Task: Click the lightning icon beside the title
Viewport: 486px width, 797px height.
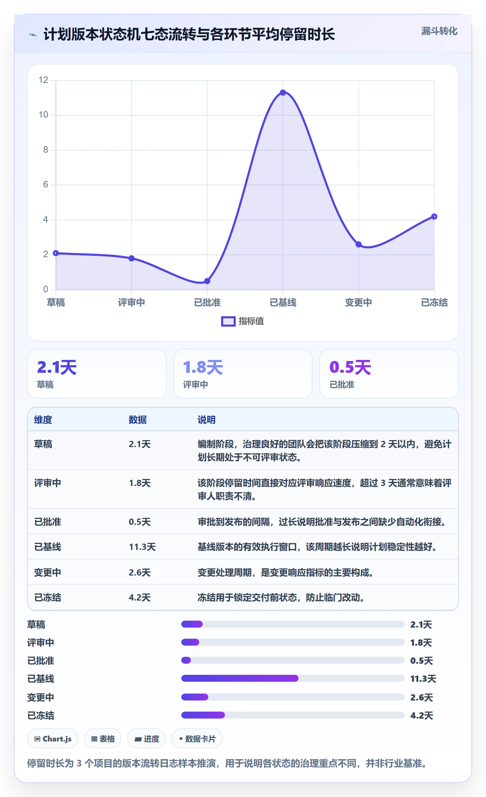Action: pos(33,35)
